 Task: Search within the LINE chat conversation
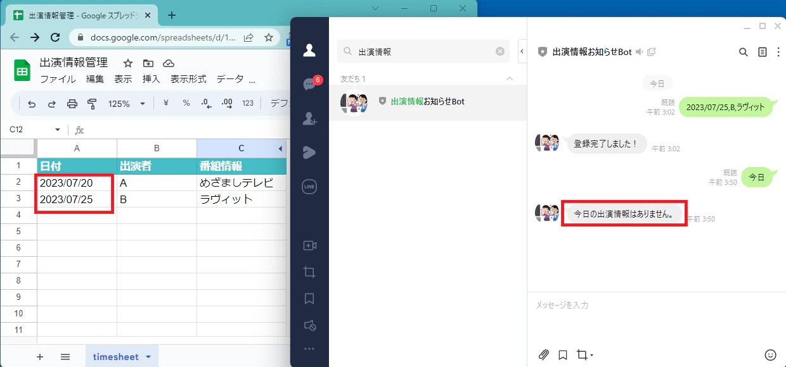tap(744, 52)
